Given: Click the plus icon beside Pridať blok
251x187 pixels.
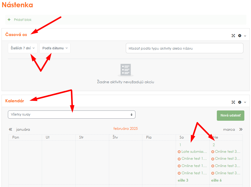Looking at the screenshot, I should point(9,20).
